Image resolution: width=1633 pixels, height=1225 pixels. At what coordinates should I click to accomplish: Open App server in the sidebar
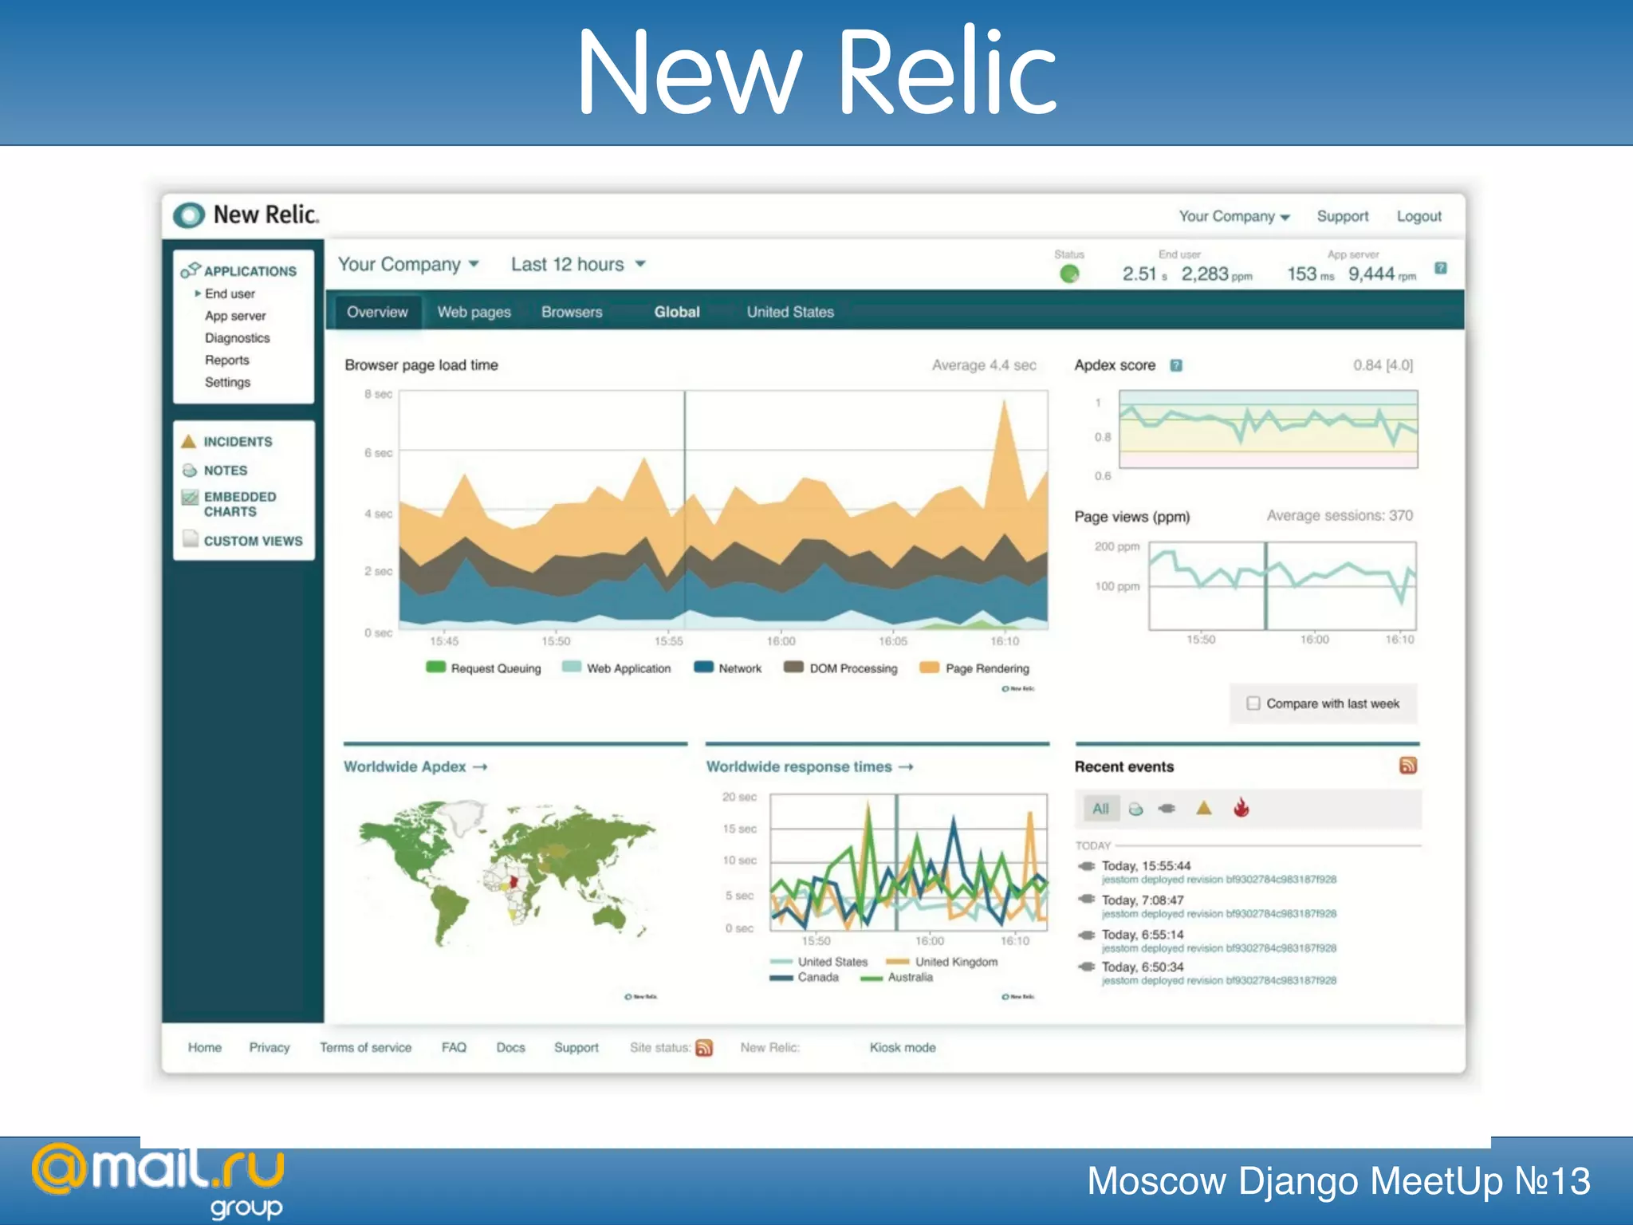[235, 316]
